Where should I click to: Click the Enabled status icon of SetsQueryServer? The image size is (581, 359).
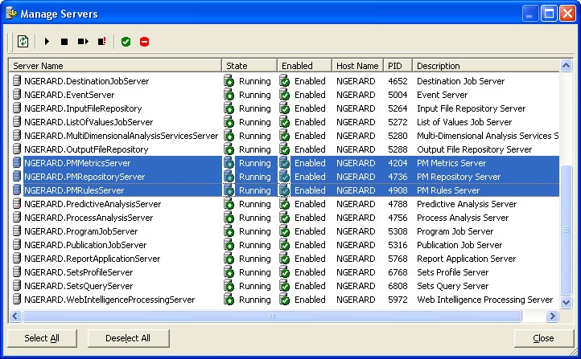pyautogui.click(x=284, y=286)
